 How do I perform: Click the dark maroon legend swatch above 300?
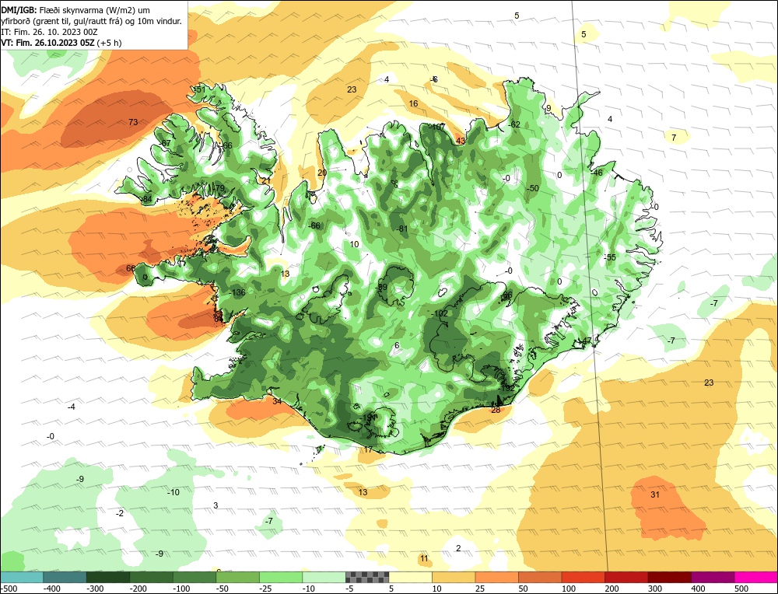[x=669, y=577]
